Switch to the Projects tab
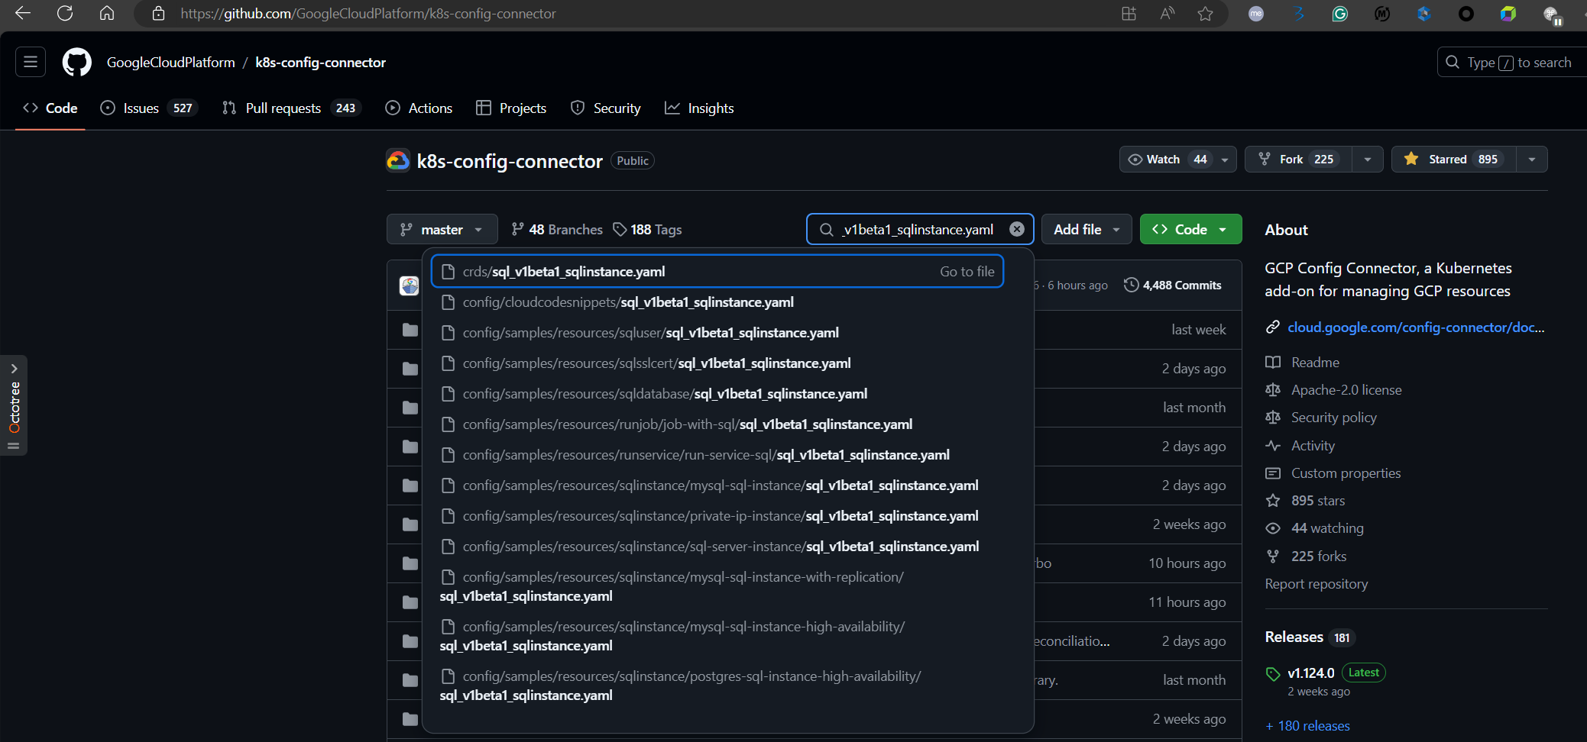1587x742 pixels. (511, 108)
